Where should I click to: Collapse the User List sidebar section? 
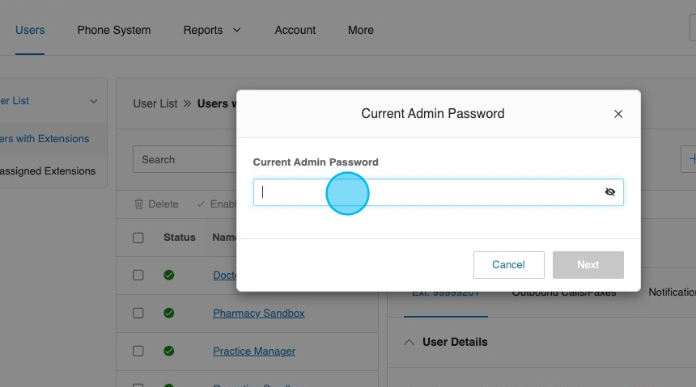click(93, 101)
